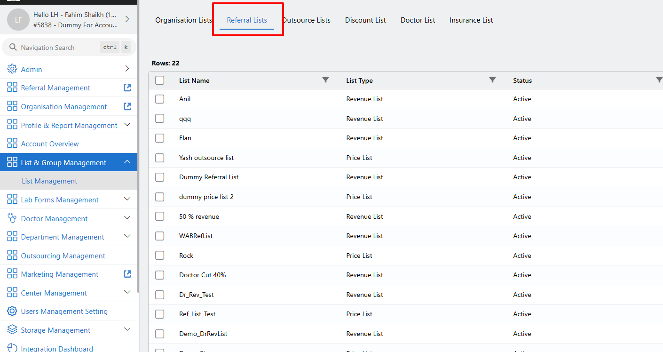Viewport: 663px width, 352px height.
Task: Click the stethoscope icon for Doctor Management
Action: (x=12, y=218)
